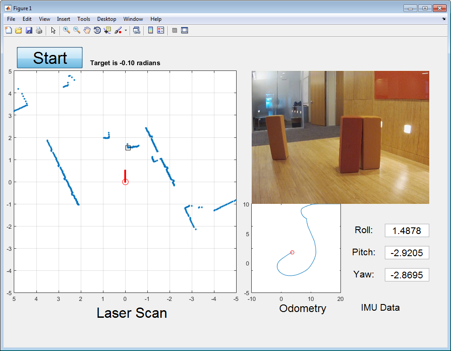This screenshot has height=351, width=451.
Task: Open the Desktop menu
Action: [107, 19]
